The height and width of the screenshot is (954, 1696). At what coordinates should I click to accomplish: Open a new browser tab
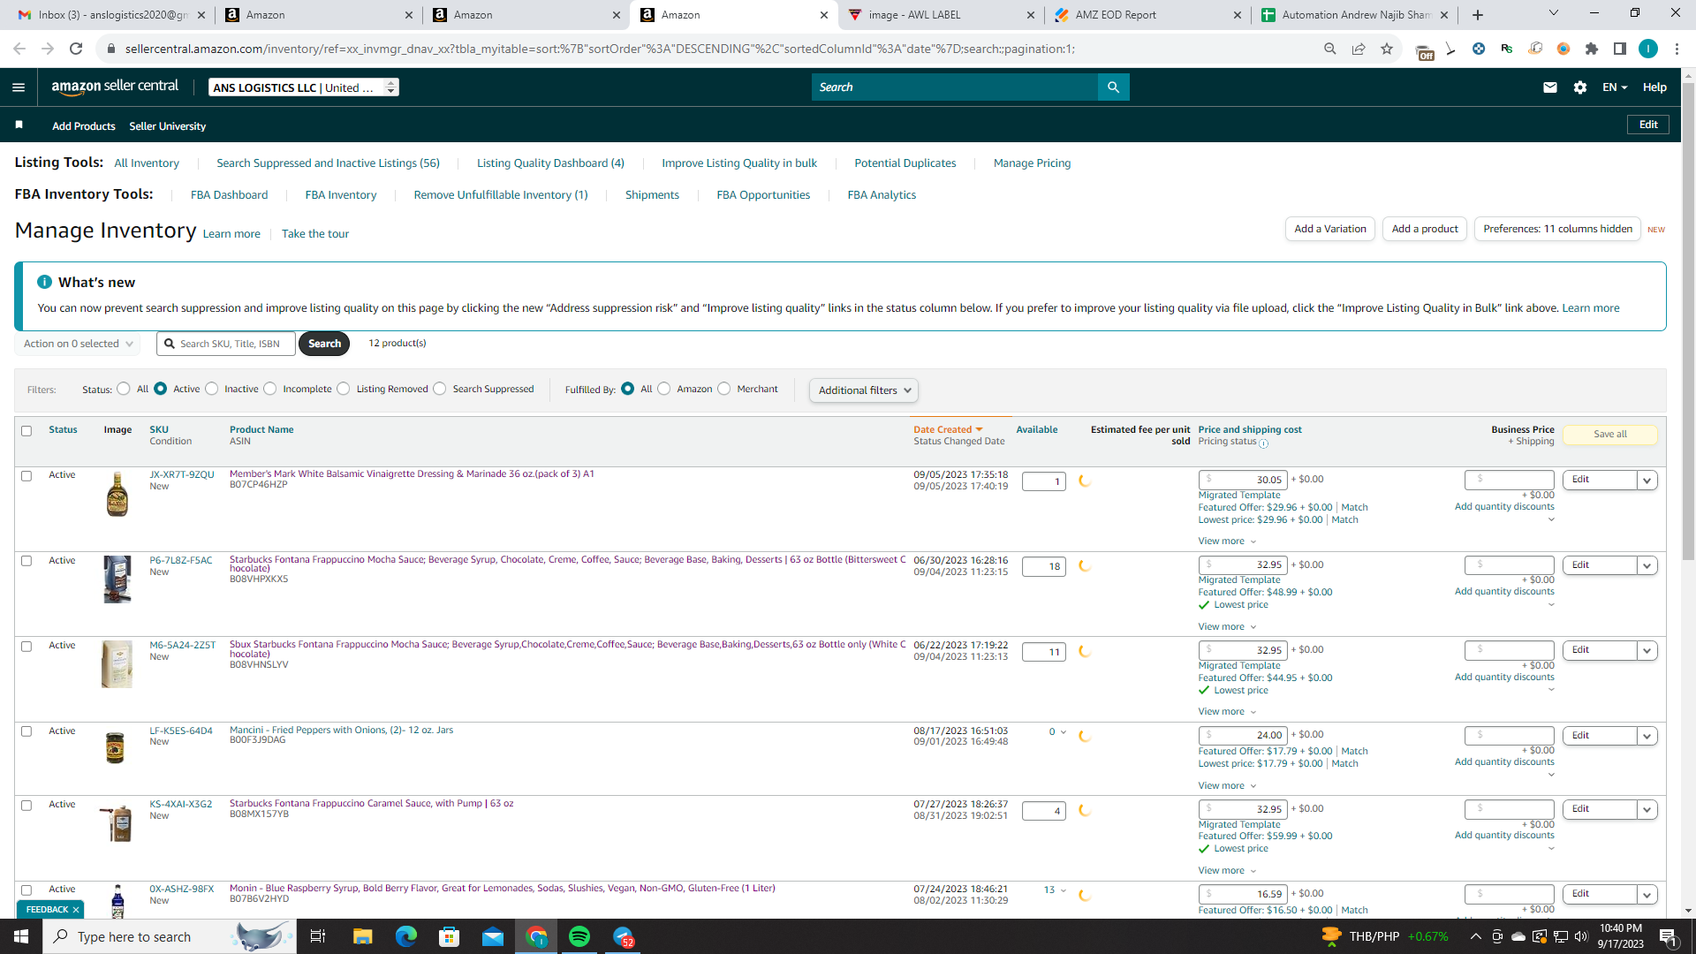1478,15
